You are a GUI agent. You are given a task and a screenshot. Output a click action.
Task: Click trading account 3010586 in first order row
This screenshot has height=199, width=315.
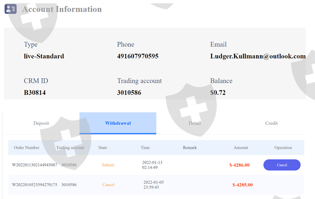[x=69, y=165]
